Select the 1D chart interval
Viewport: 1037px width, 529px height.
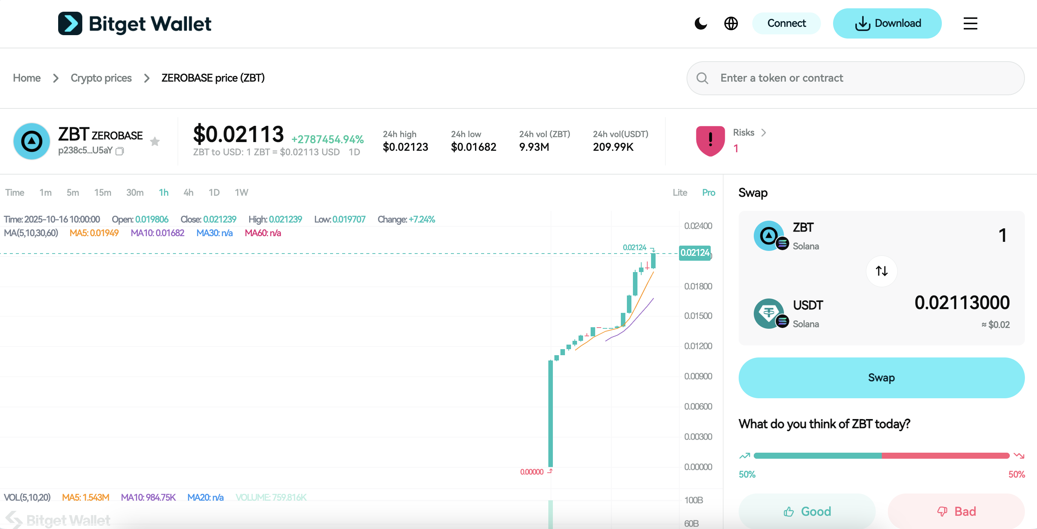point(214,193)
